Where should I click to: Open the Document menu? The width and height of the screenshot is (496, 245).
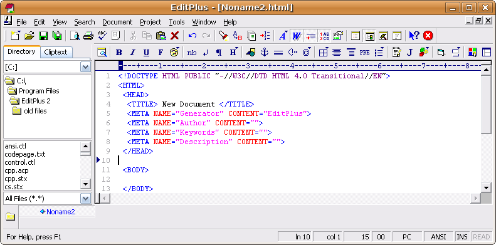(x=117, y=22)
